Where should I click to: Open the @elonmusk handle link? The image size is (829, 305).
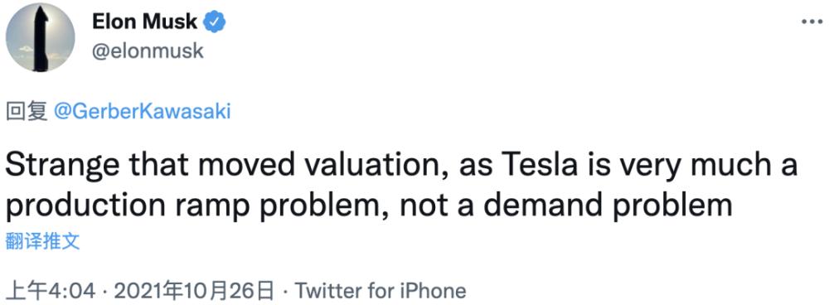(148, 51)
